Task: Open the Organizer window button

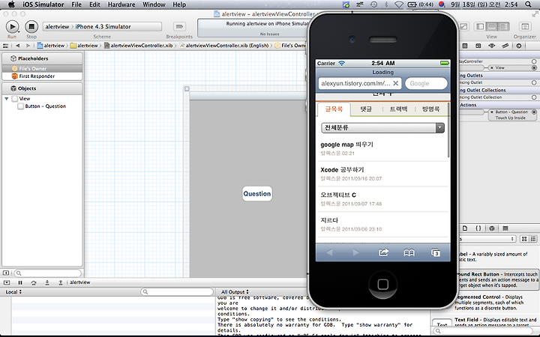Action: (x=525, y=26)
